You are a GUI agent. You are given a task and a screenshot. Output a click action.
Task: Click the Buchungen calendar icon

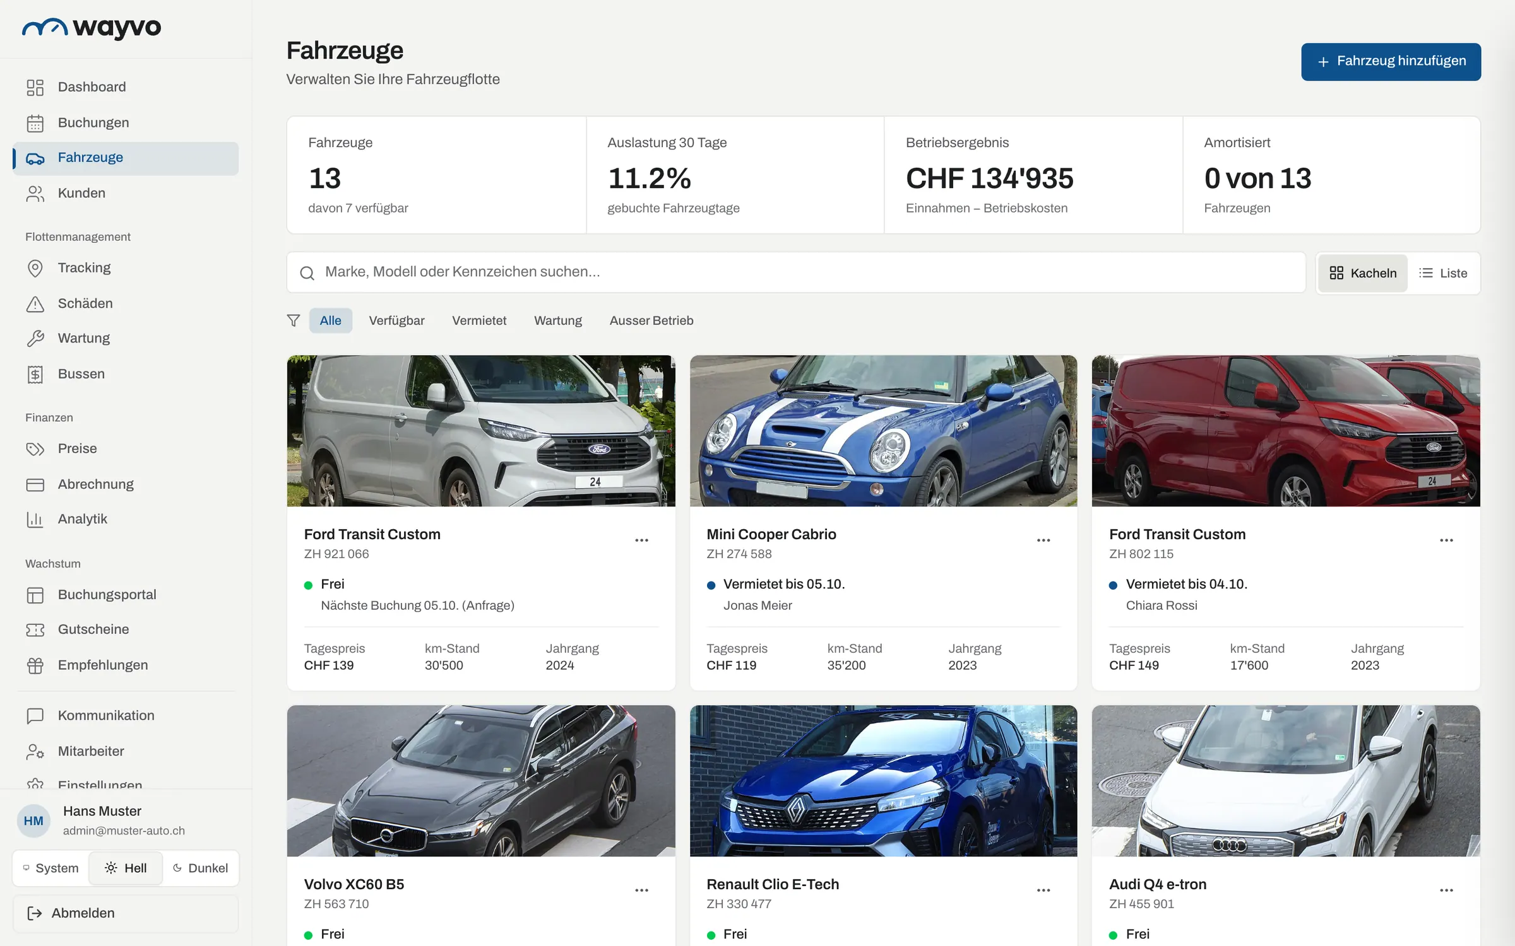[x=35, y=123]
